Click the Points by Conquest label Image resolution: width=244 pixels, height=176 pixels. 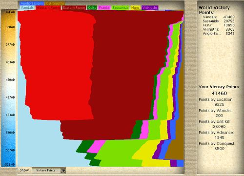point(217,144)
